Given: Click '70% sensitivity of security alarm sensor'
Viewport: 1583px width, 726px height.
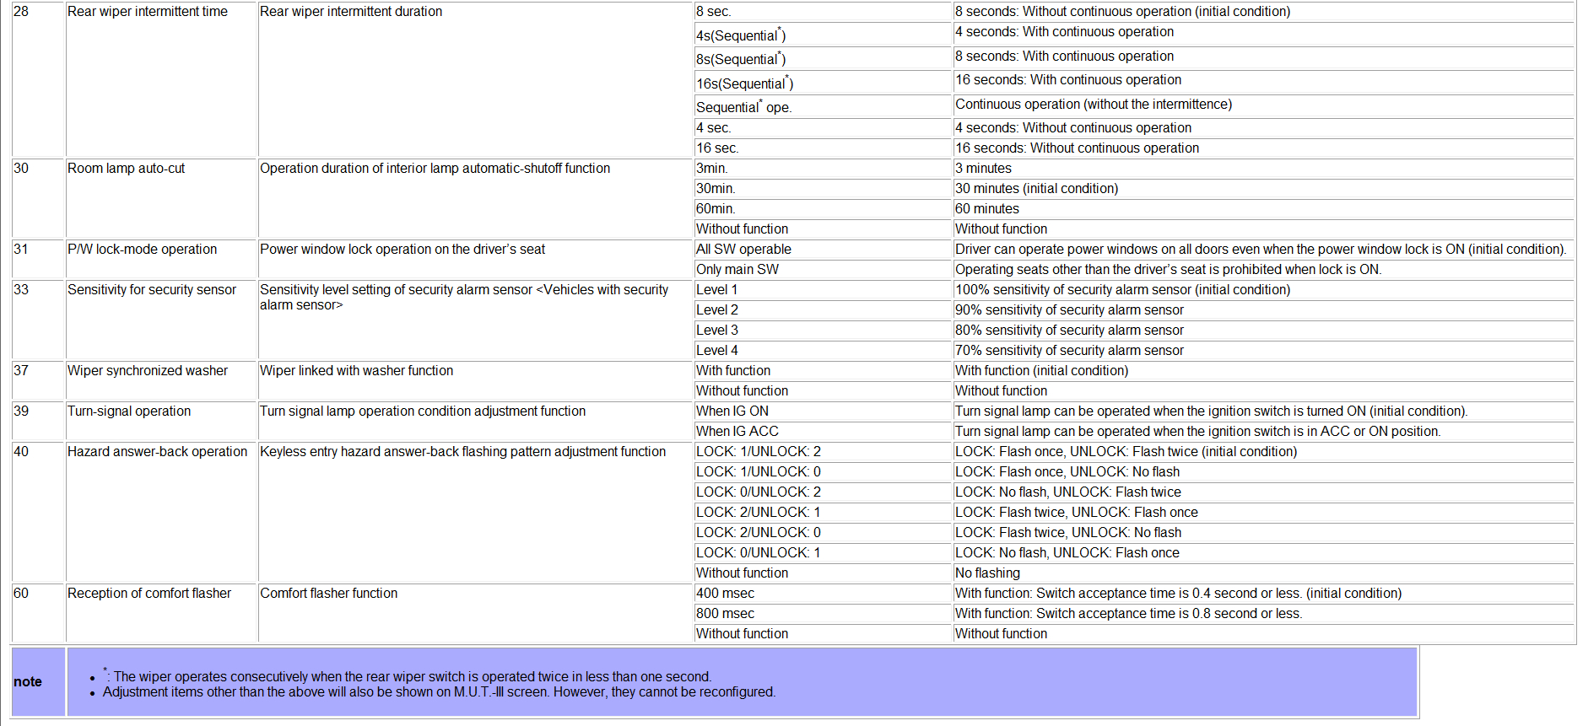Looking at the screenshot, I should click(1069, 351).
